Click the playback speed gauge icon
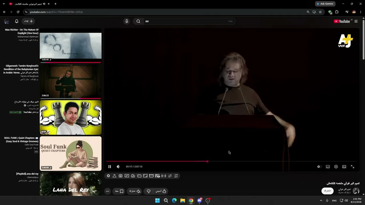 [x=133, y=176]
